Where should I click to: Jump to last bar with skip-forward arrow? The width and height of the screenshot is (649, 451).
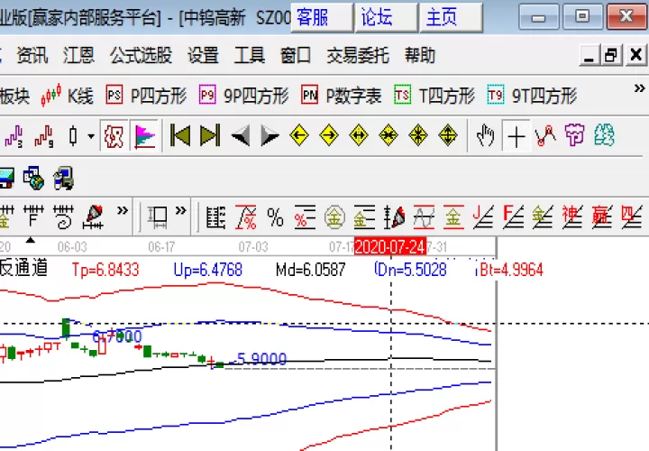click(x=210, y=135)
